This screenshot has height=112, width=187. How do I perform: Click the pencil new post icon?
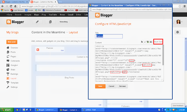[37, 22]
